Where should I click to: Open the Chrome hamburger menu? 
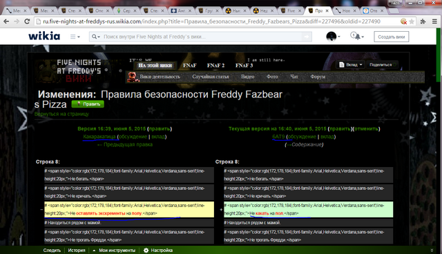(434, 21)
